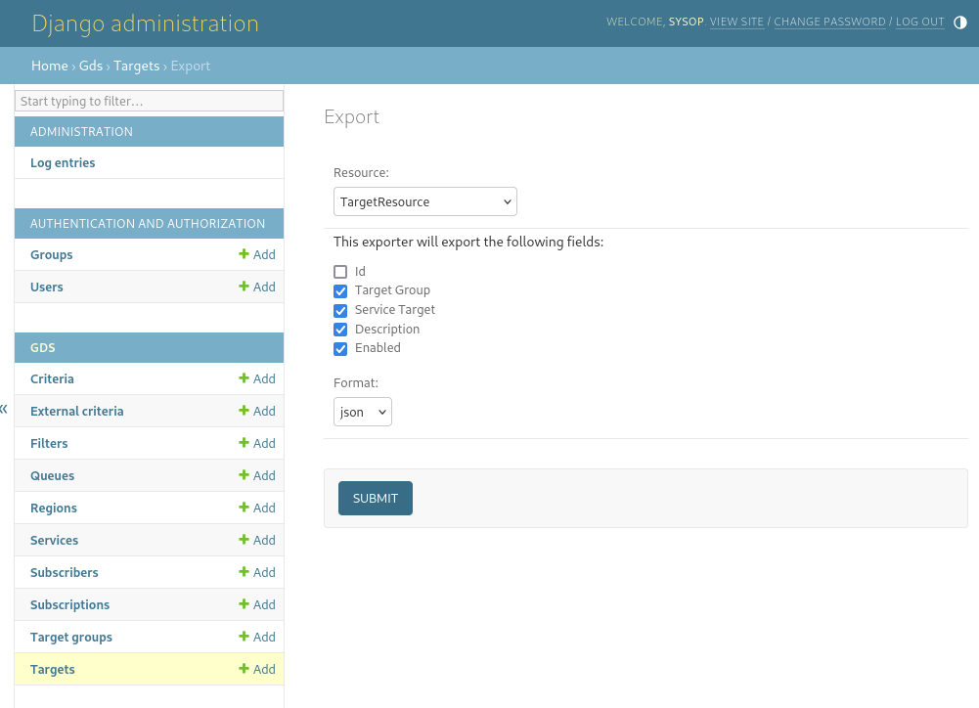Screen dimensions: 979x708
Task: Open Authentication and Authorization section header
Action: click(x=148, y=224)
